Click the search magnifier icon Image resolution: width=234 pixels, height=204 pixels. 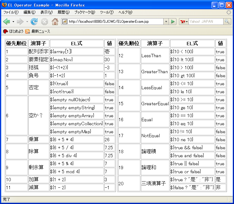227,22
